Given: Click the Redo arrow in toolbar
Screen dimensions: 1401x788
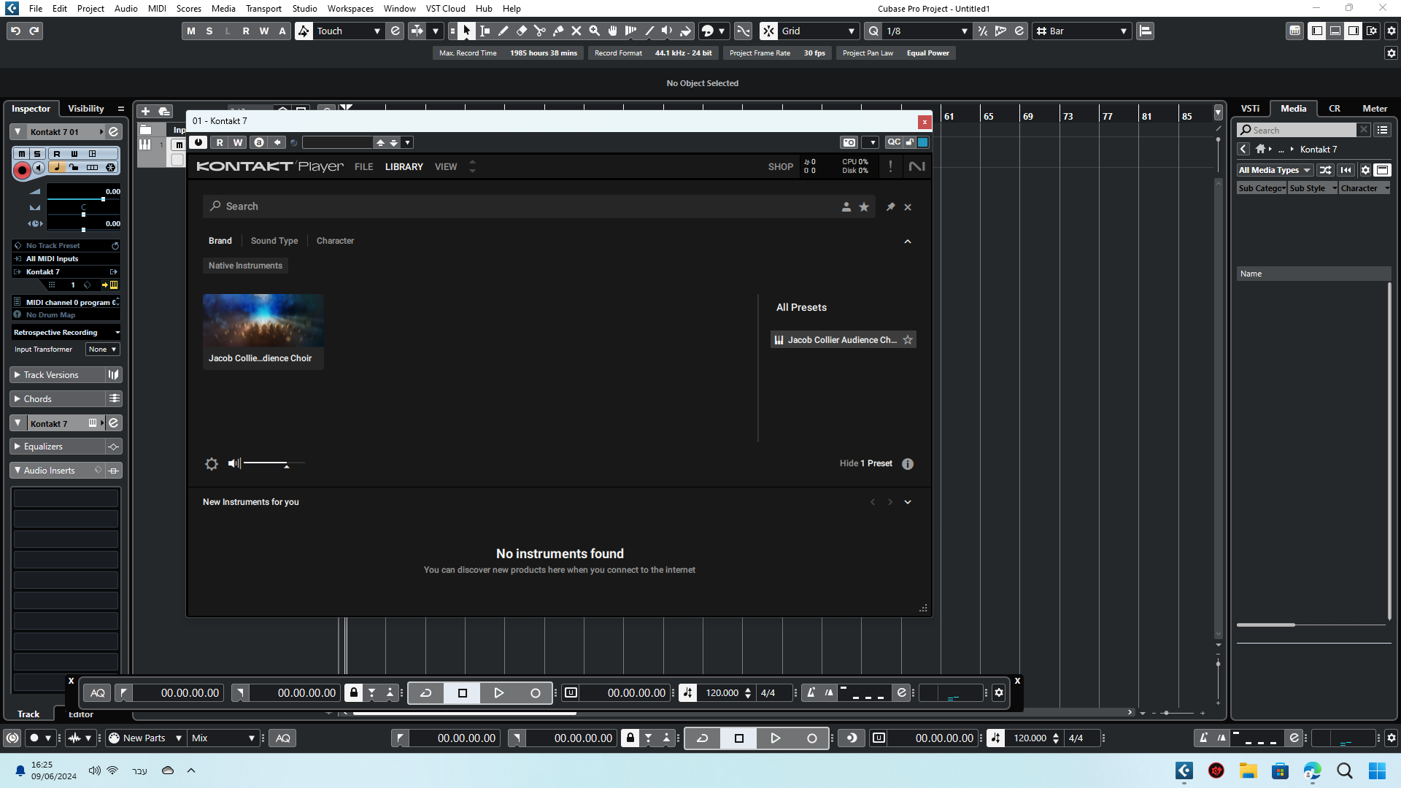Looking at the screenshot, I should click(34, 31).
